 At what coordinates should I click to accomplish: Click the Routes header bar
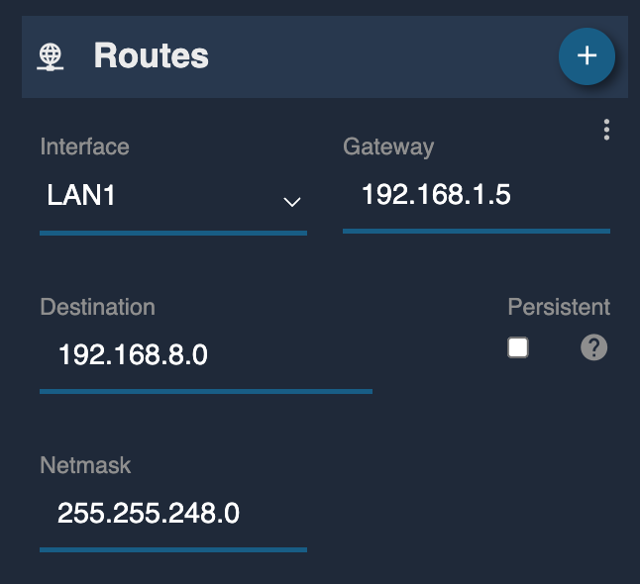coord(325,56)
